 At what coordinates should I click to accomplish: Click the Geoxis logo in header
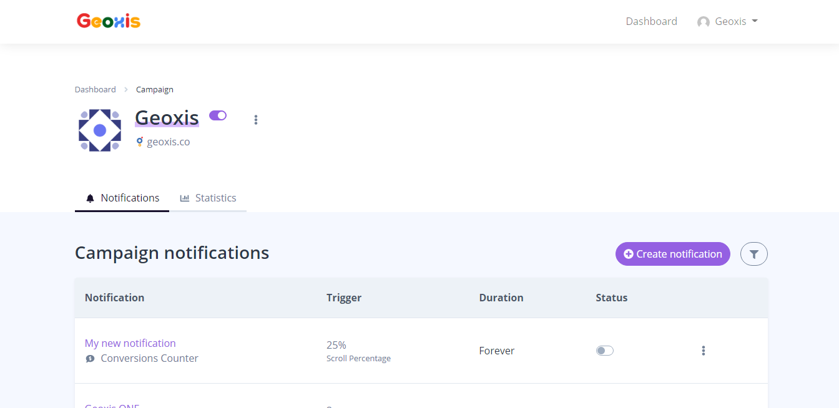[x=109, y=21]
